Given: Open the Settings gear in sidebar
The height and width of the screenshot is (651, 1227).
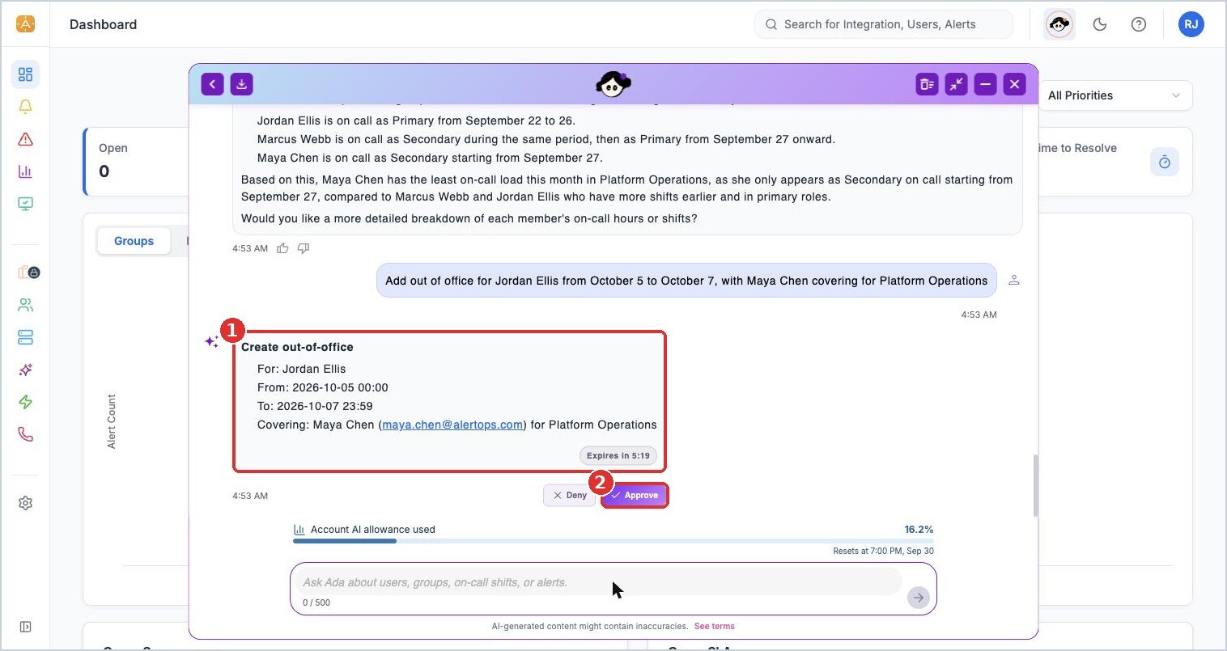Looking at the screenshot, I should [26, 503].
